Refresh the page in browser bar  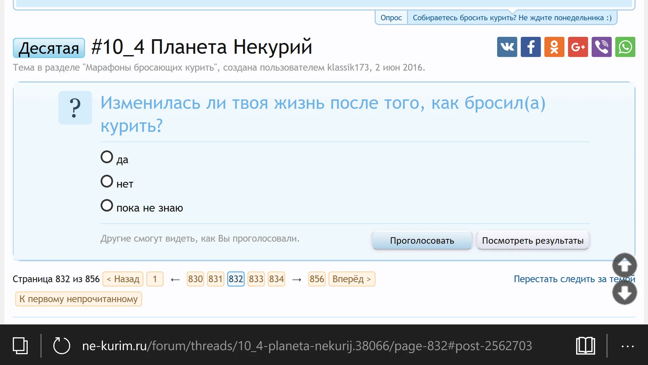[61, 346]
